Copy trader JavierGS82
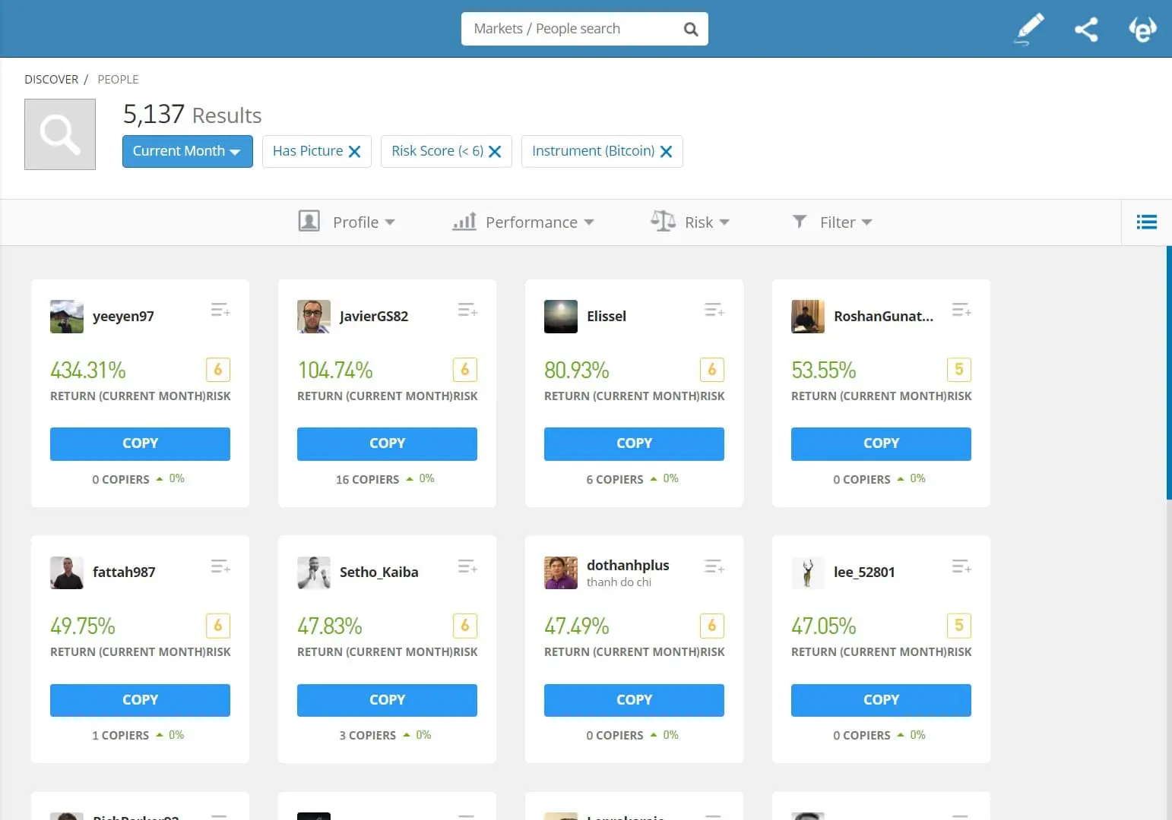 tap(387, 443)
